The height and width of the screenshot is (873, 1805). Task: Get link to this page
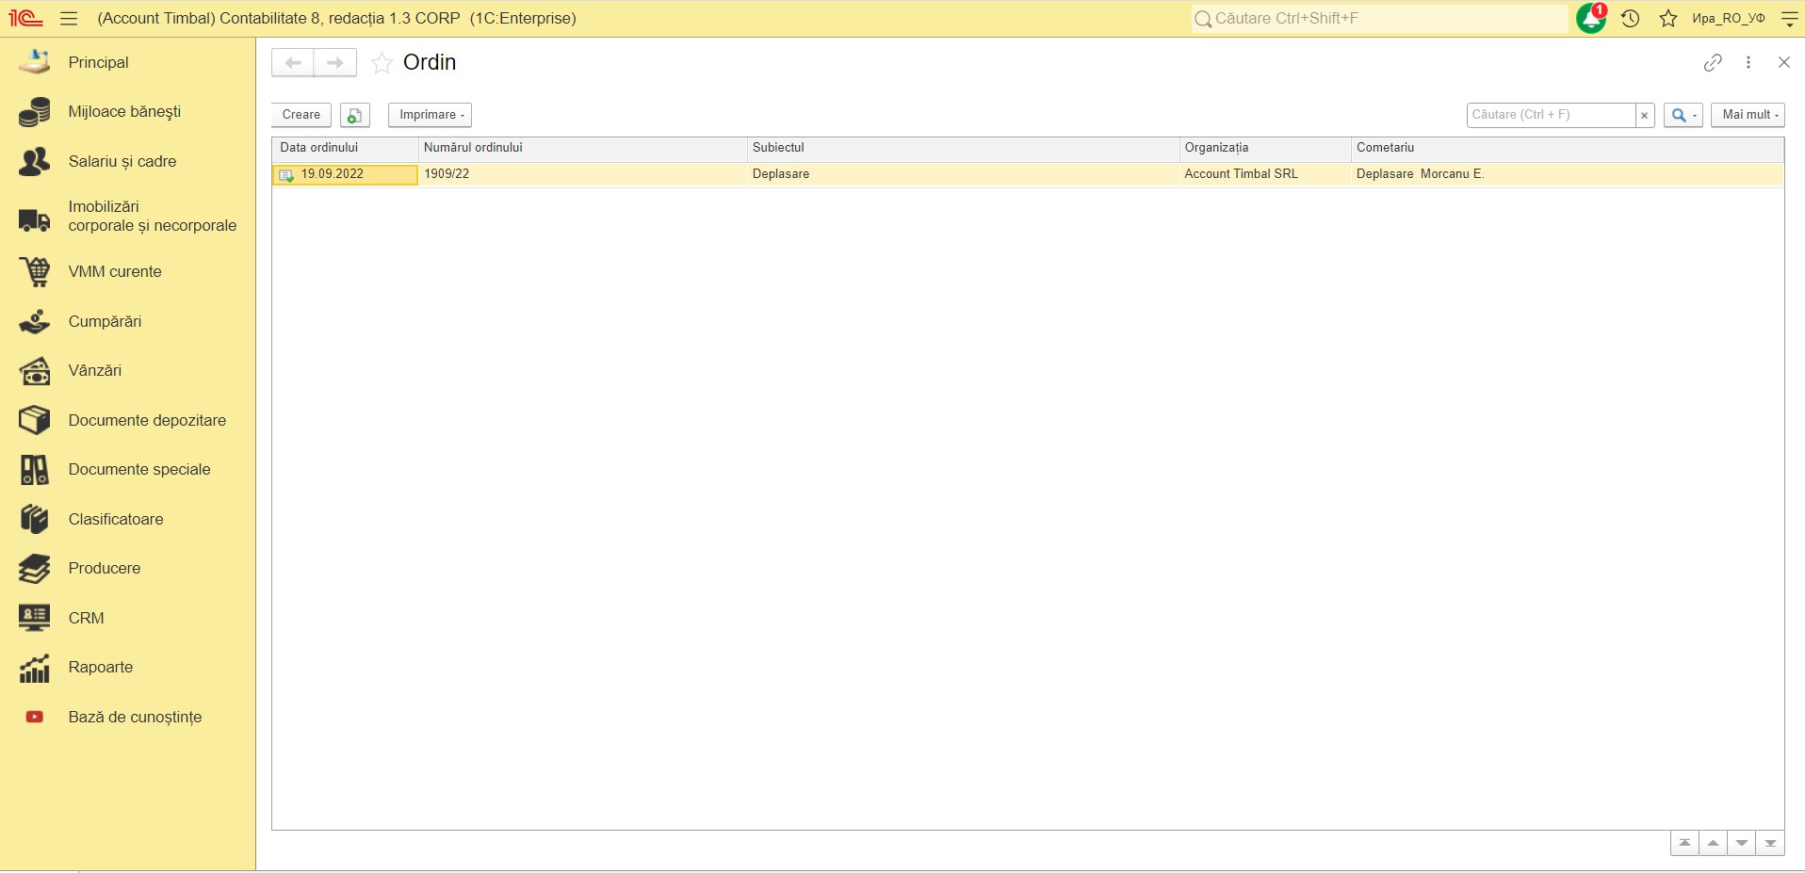1713,62
